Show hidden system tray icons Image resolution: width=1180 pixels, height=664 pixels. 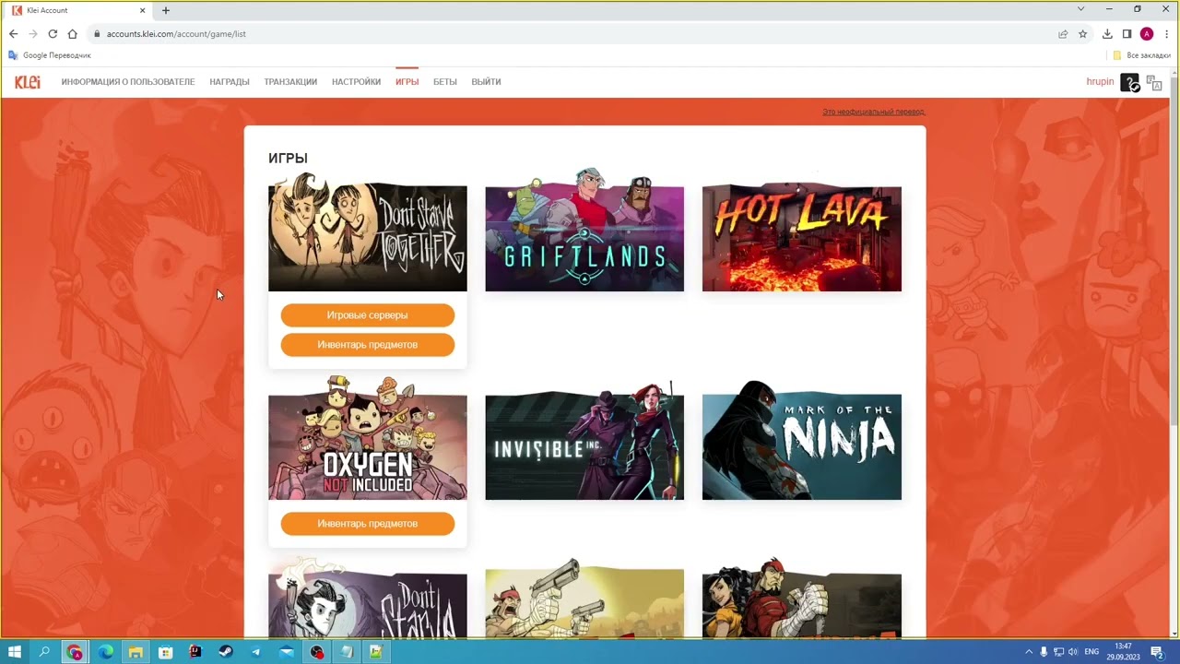click(1029, 652)
